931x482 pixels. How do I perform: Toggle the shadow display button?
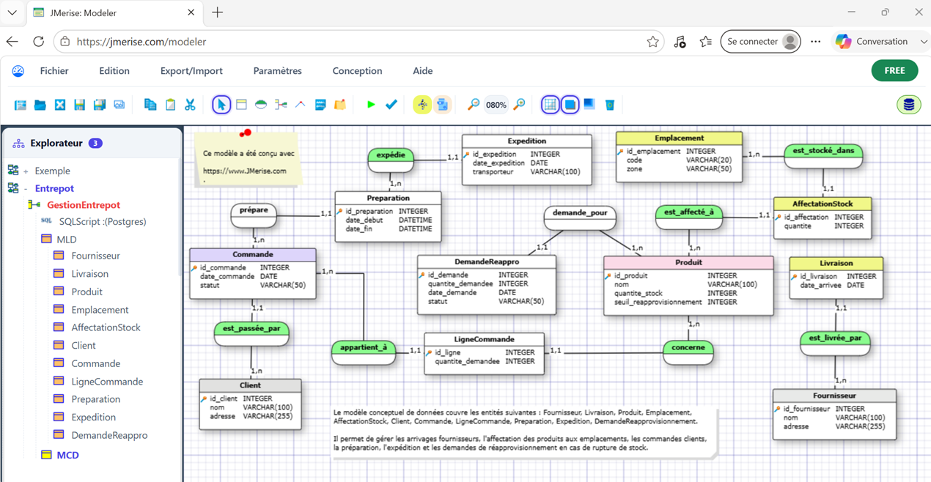pyautogui.click(x=570, y=105)
